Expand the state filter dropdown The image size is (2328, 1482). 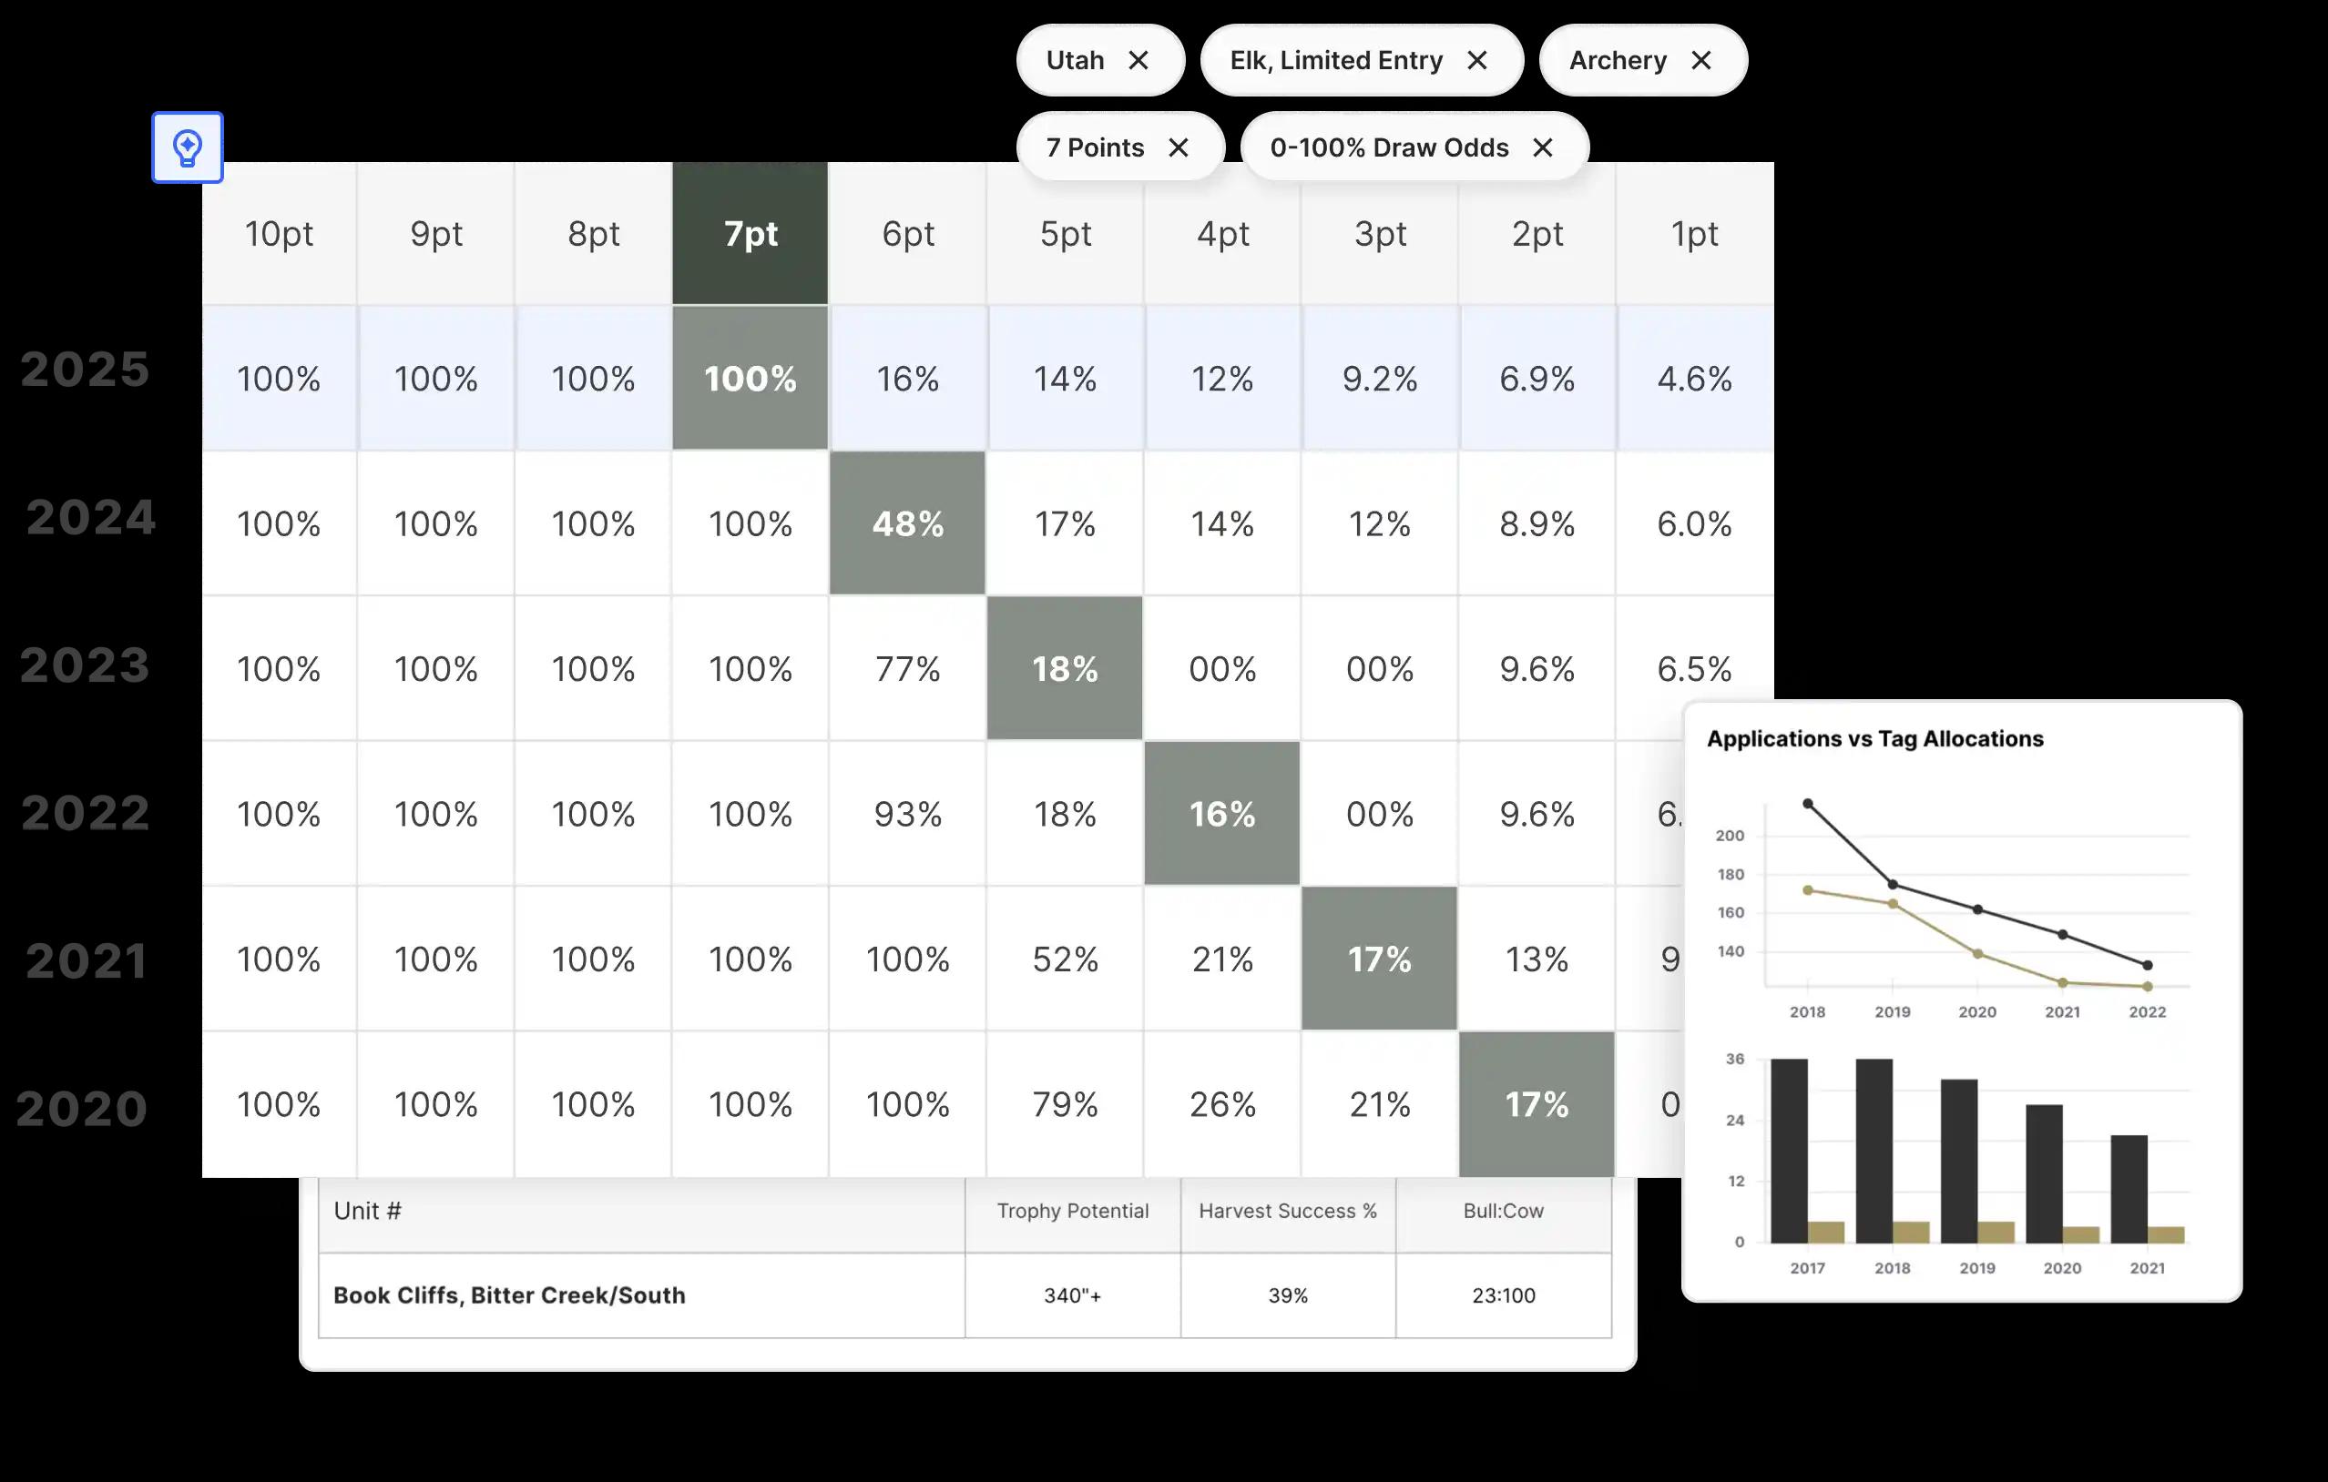(x=1074, y=59)
